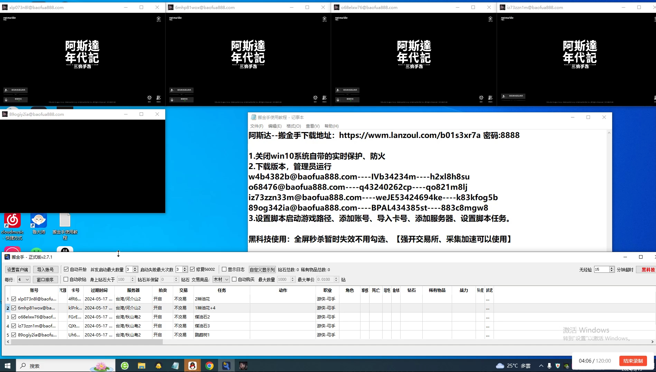Show hidden system tray icons

click(x=541, y=365)
